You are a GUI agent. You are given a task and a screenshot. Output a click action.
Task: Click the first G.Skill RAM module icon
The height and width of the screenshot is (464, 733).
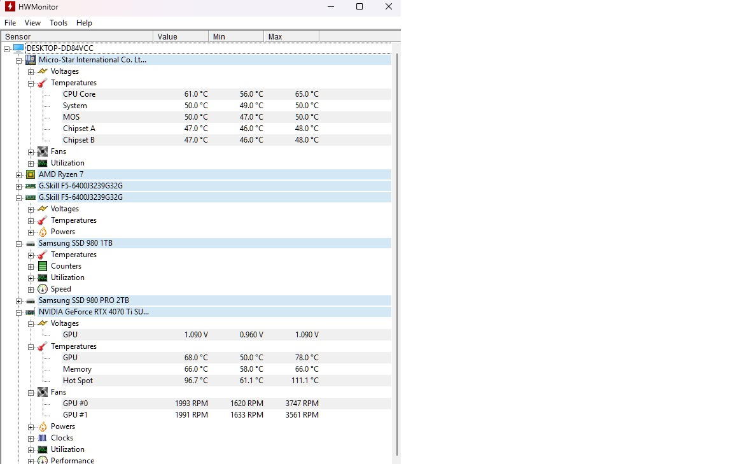point(31,186)
